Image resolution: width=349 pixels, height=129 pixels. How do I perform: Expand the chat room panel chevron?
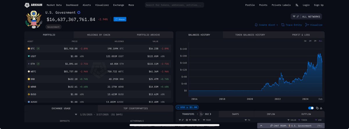[261, 126]
